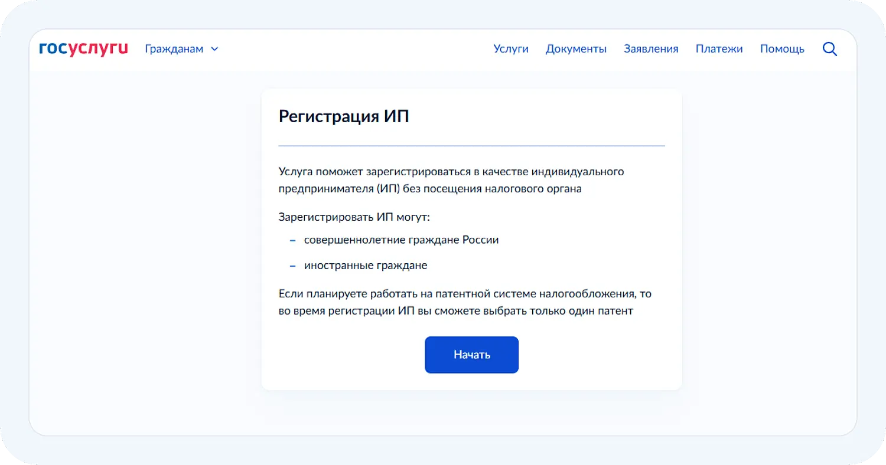This screenshot has width=886, height=465.
Task: Click the Зарегистрировать ИП могут label
Action: (x=354, y=217)
